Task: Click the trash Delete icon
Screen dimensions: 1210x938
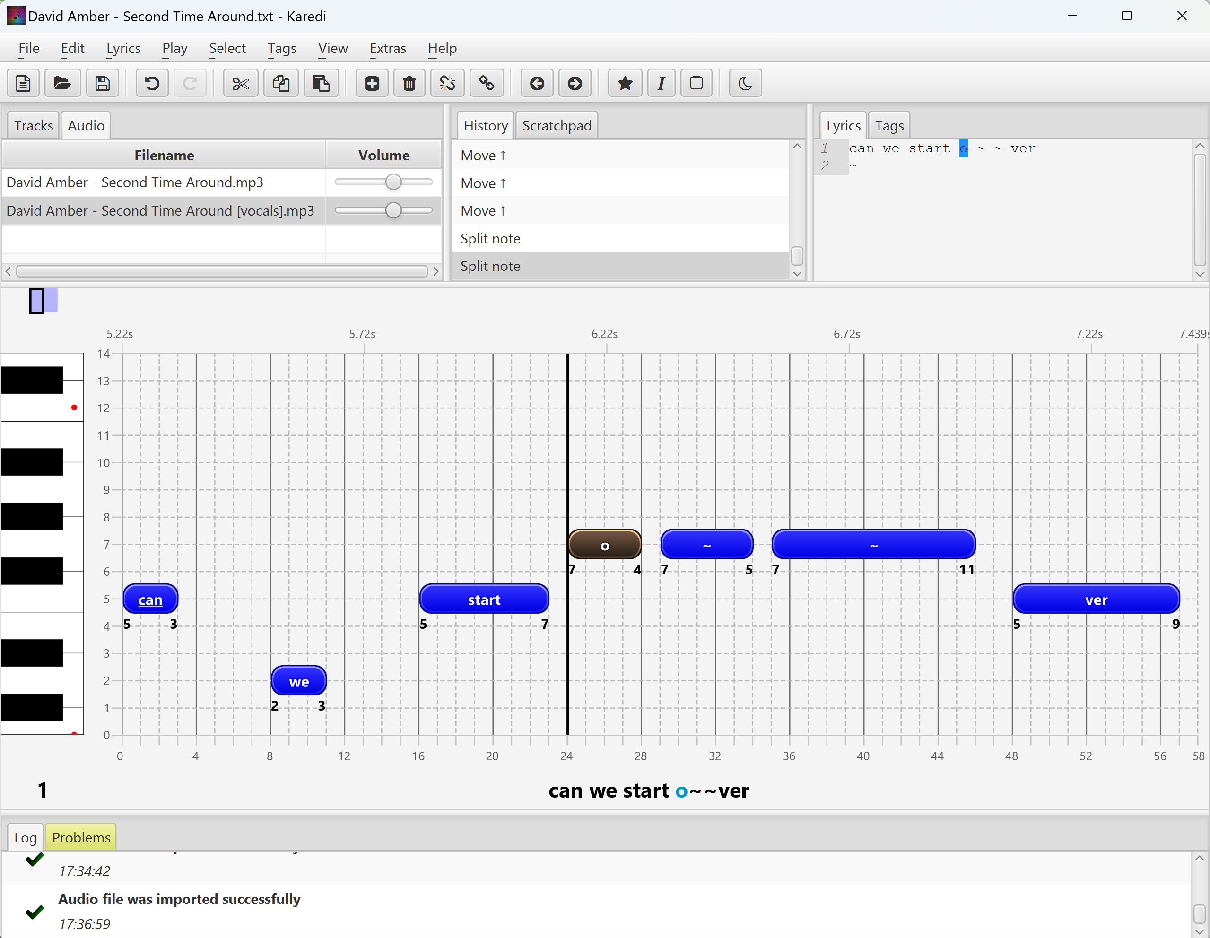Action: point(409,84)
